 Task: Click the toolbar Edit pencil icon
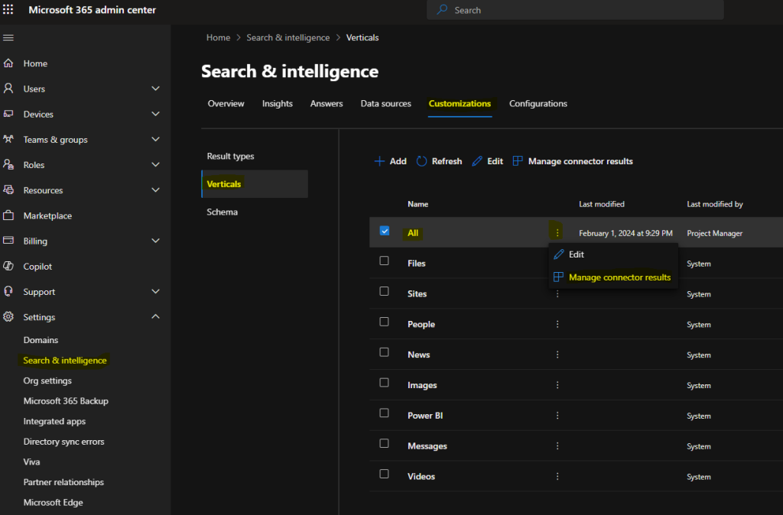[477, 161]
